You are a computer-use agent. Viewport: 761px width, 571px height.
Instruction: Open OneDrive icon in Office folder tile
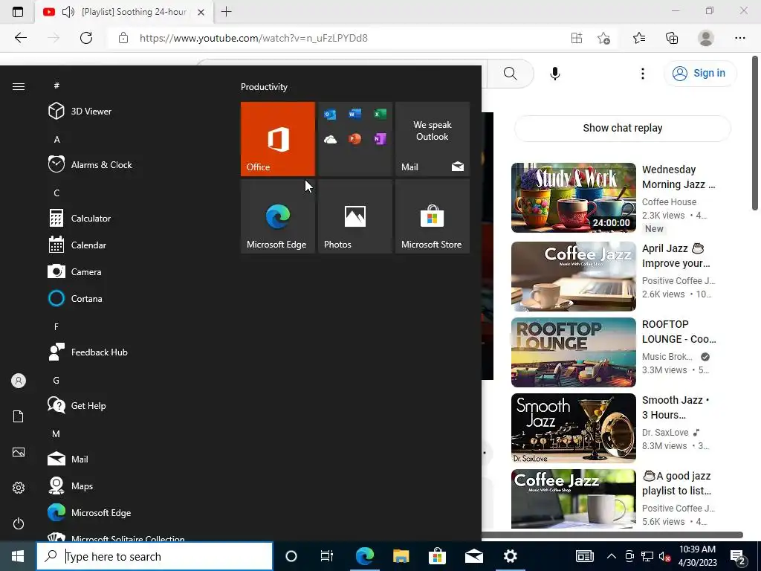click(x=330, y=140)
